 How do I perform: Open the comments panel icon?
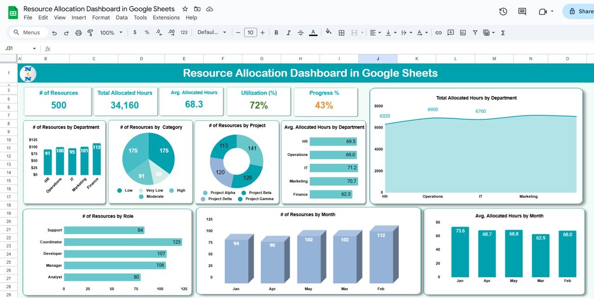(x=522, y=12)
